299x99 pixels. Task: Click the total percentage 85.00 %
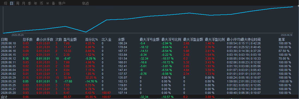pyautogui.click(x=91, y=97)
